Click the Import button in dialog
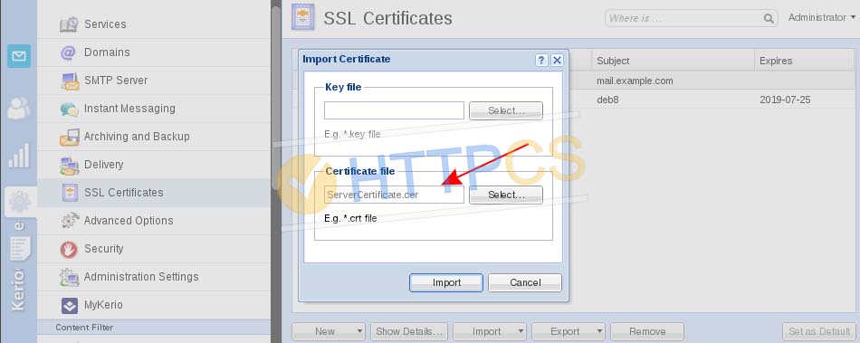 [446, 282]
